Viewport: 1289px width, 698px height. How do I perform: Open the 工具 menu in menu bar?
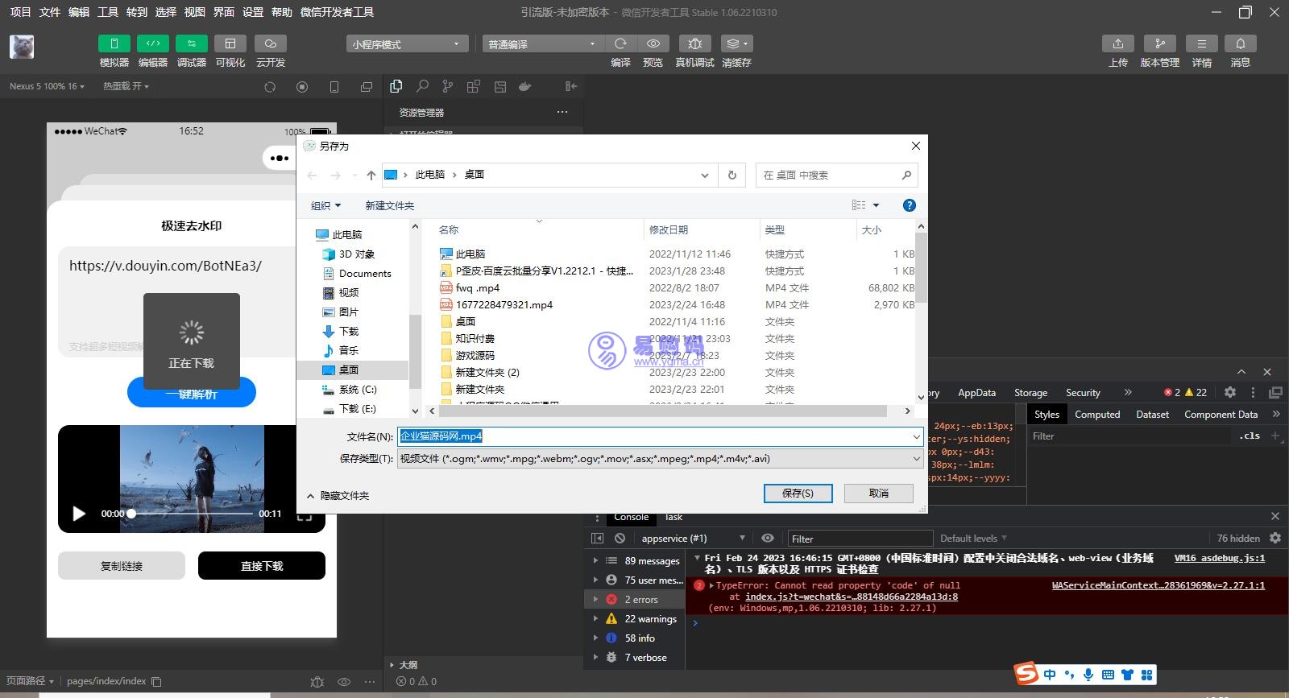point(108,12)
